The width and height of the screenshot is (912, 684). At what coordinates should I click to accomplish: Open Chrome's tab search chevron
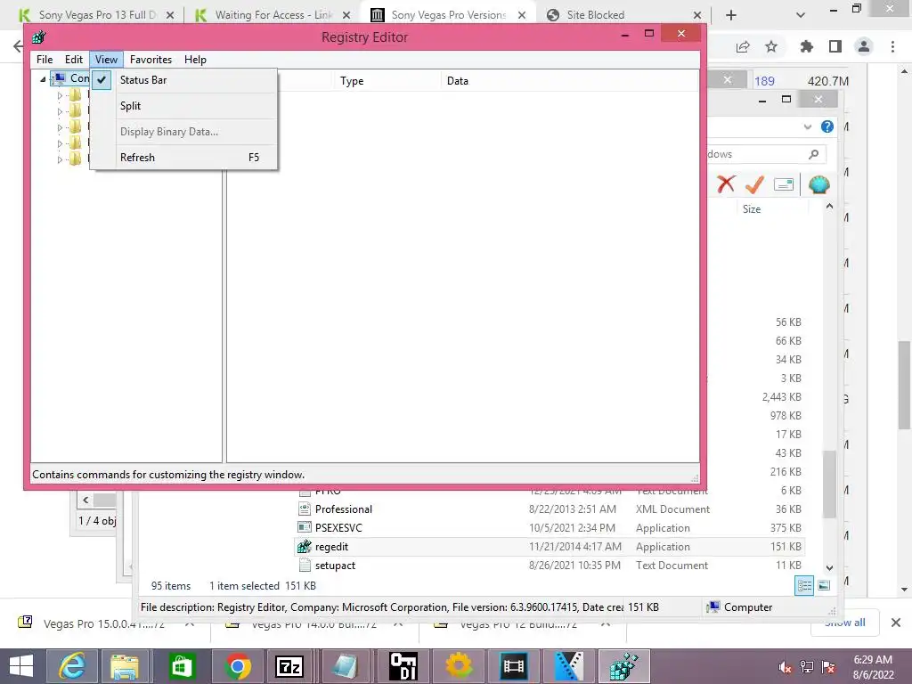801,15
